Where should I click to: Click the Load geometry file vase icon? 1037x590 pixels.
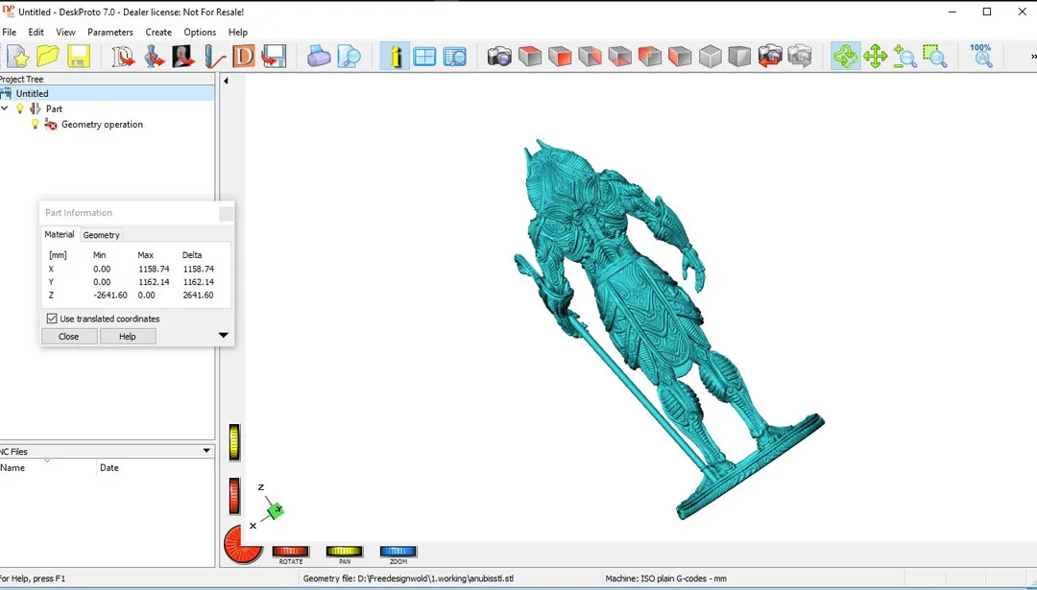point(154,57)
